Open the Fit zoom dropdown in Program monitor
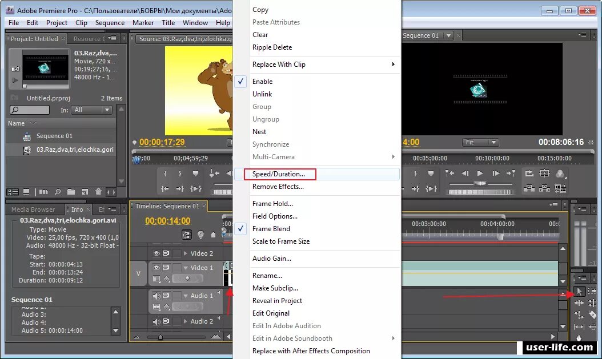 480,142
